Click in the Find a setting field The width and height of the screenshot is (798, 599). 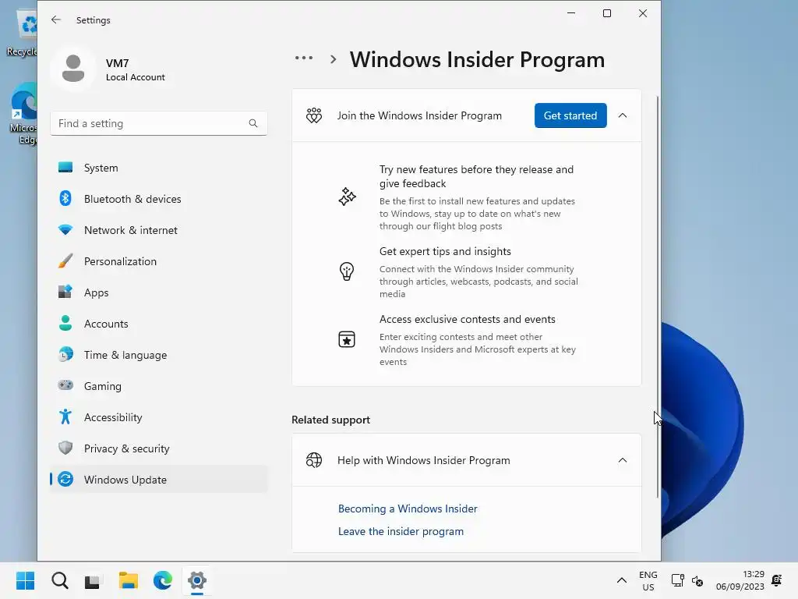tap(158, 123)
